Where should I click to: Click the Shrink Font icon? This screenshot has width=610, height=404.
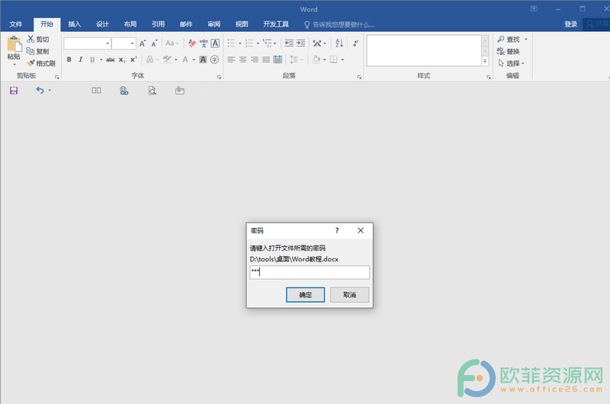pyautogui.click(x=154, y=43)
